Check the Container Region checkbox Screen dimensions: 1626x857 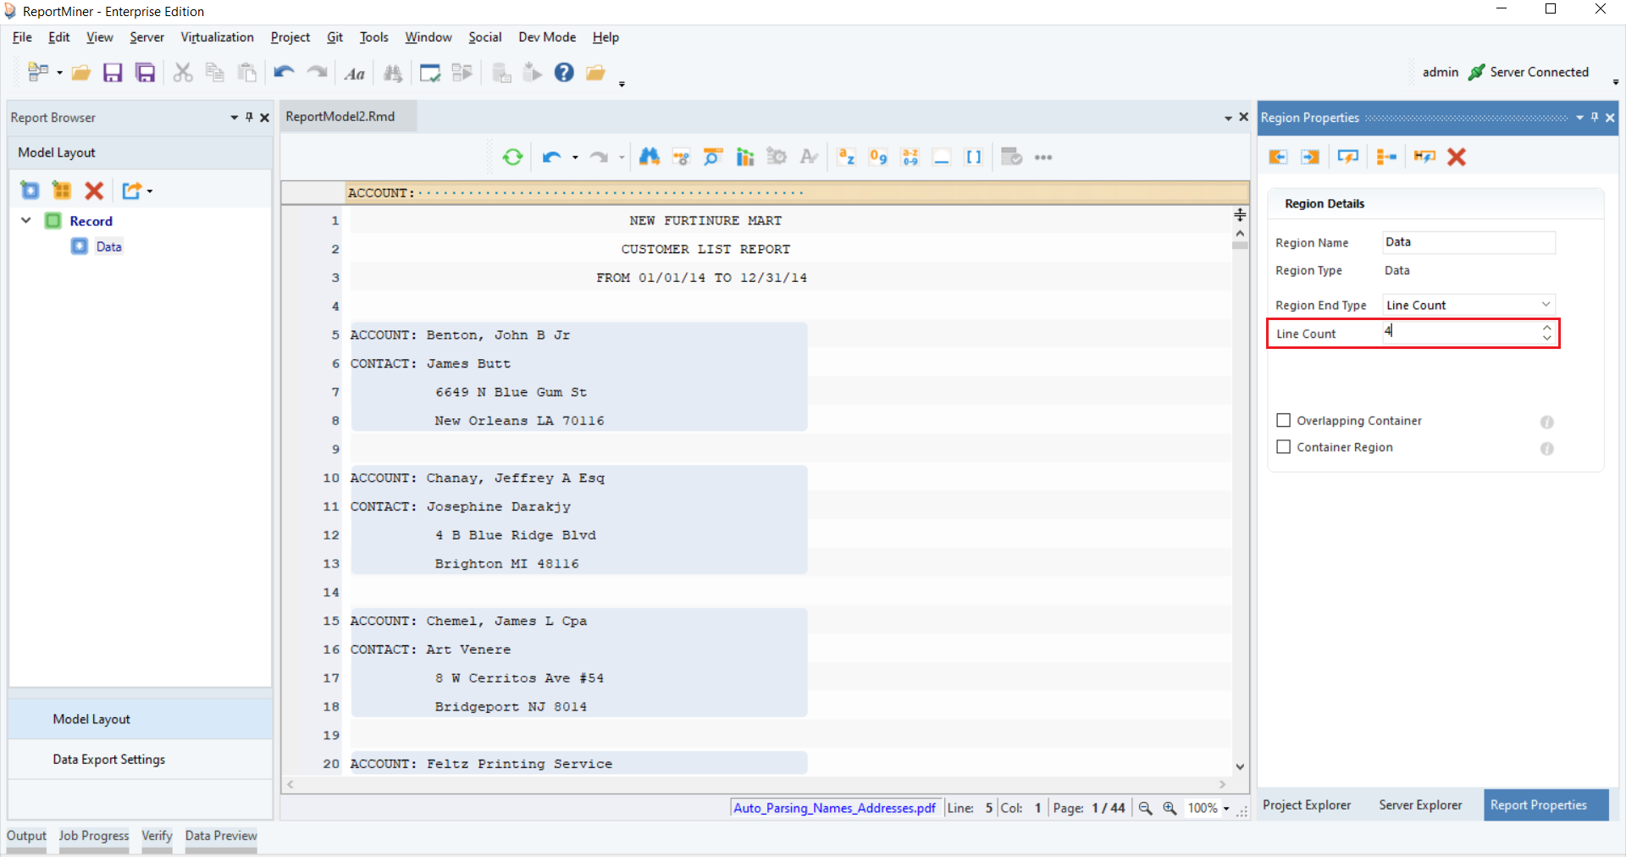pyautogui.click(x=1284, y=447)
